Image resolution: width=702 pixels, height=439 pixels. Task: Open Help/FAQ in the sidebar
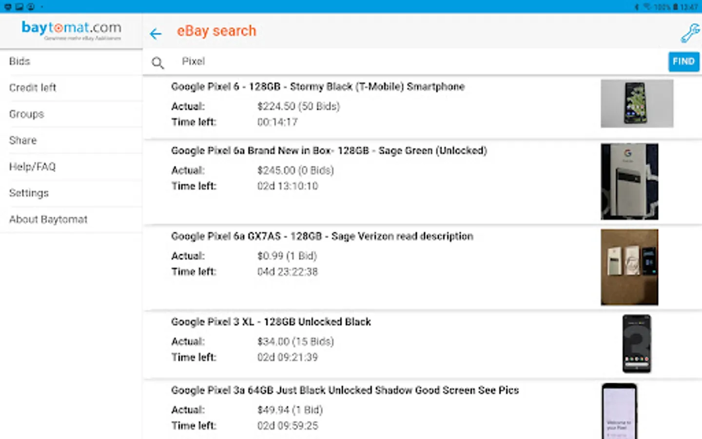pos(71,167)
